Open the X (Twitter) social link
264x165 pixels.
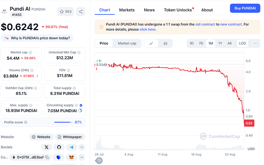click(x=46, y=147)
